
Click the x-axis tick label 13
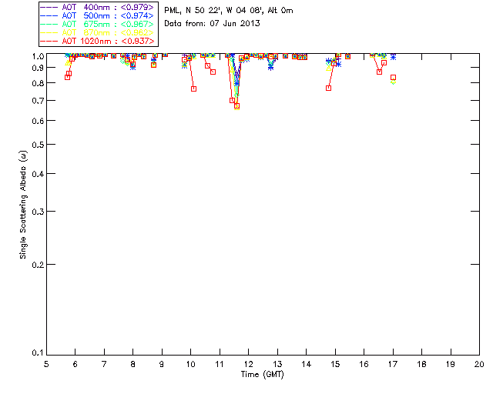tap(277, 364)
